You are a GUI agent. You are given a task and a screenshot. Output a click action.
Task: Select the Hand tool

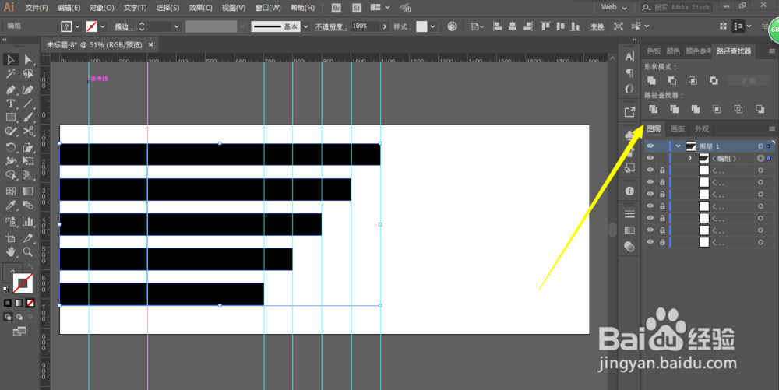click(x=10, y=251)
